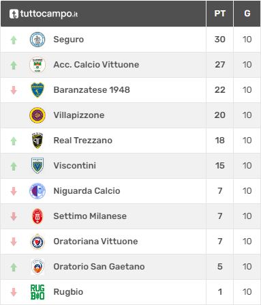
Task: Click the green up arrow beside Seguro
Action: [14, 40]
